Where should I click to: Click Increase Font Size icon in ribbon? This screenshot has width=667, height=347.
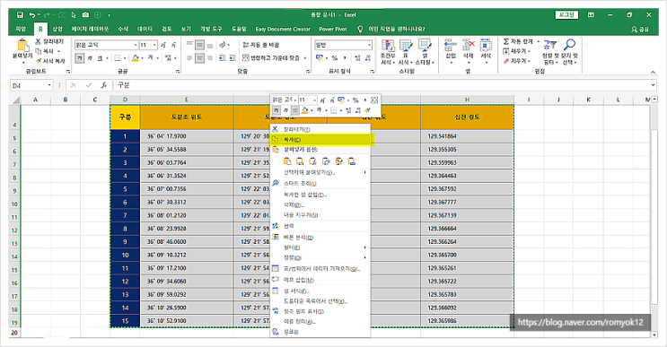[163, 45]
